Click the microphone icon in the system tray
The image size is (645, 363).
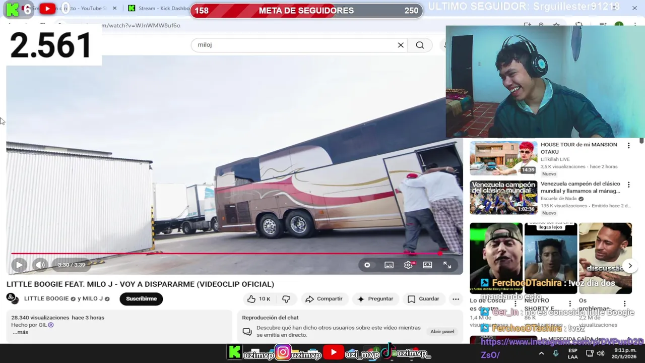[556, 354]
